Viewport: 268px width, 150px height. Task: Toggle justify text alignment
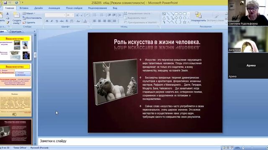tap(109, 21)
